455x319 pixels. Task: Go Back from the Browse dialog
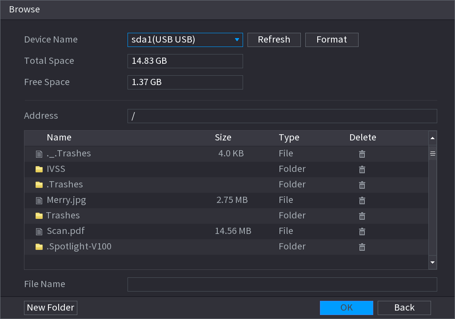click(404, 308)
